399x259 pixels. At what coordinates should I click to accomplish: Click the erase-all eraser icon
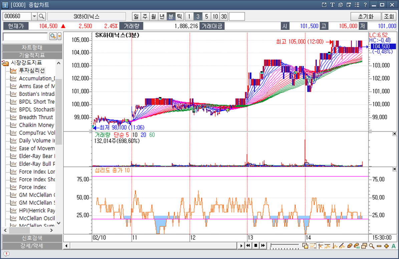tap(357, 246)
